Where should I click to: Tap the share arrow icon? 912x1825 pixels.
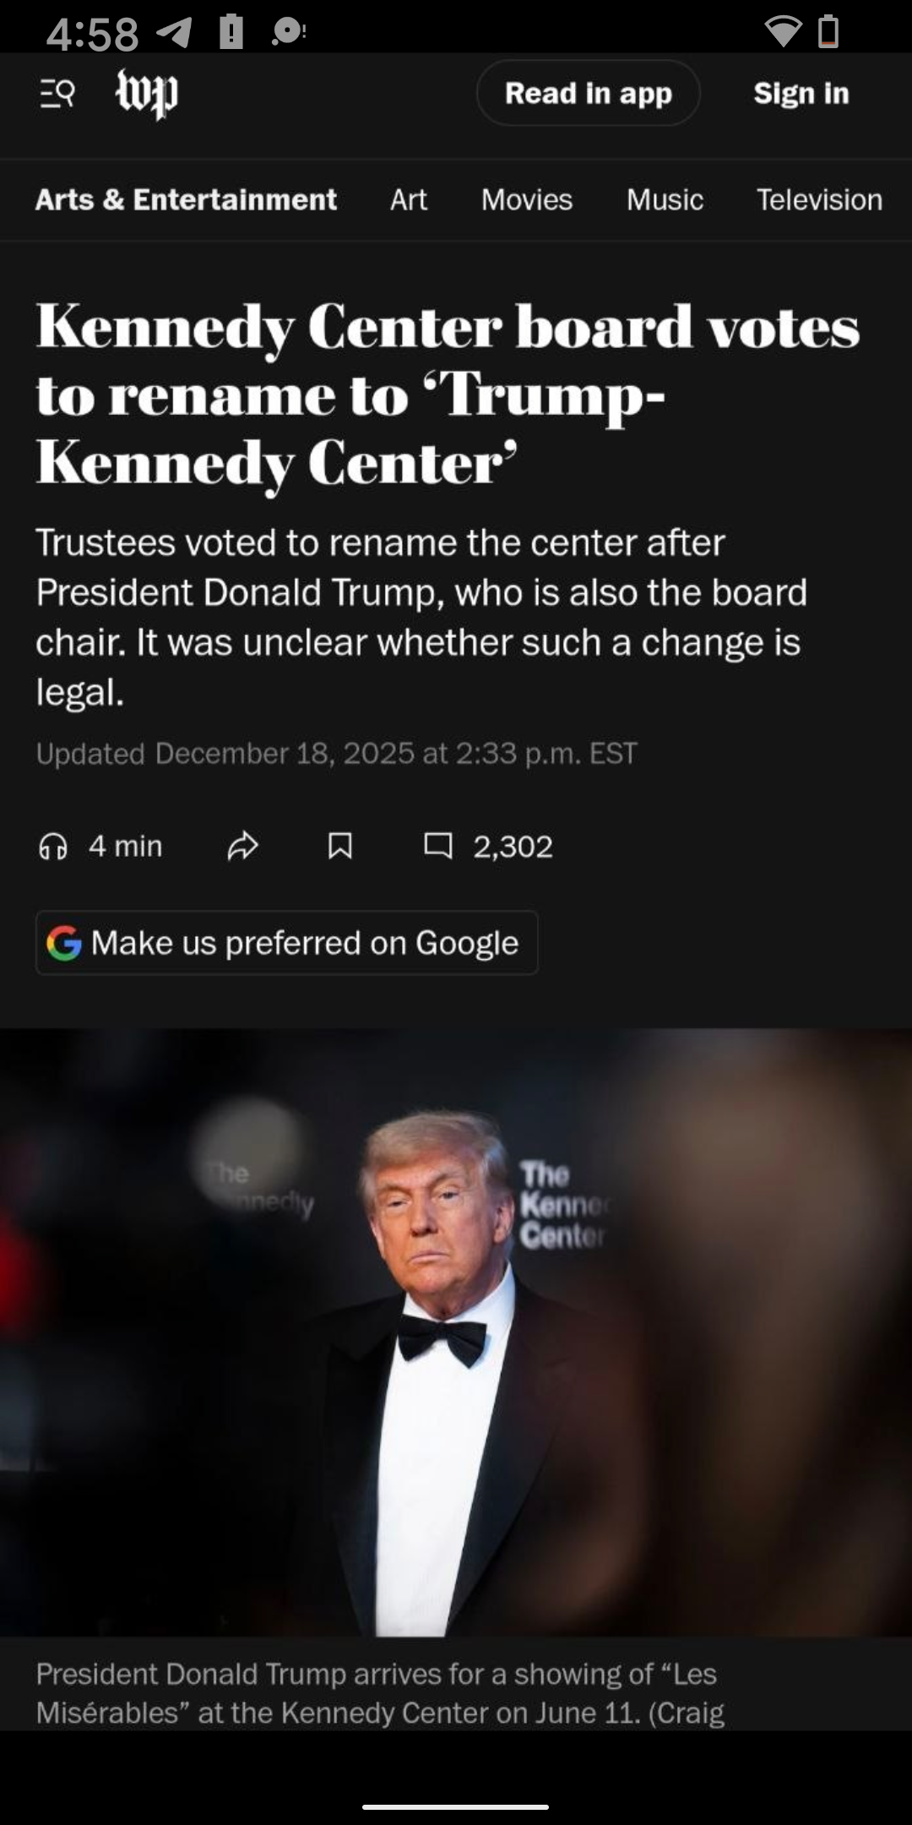(x=242, y=846)
